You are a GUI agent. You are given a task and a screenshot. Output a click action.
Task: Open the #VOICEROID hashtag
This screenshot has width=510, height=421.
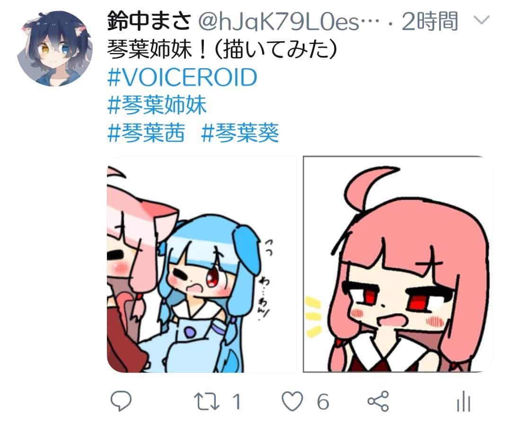(x=182, y=78)
